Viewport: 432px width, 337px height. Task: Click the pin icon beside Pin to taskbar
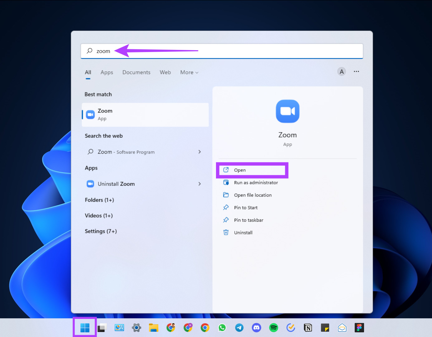226,220
